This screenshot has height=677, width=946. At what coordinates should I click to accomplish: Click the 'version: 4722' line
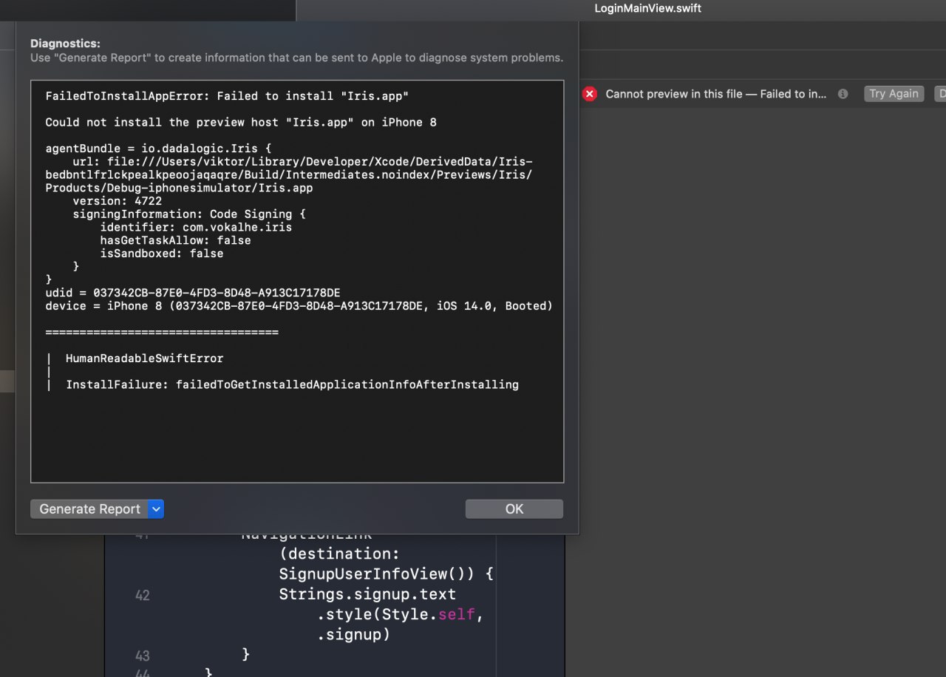tap(117, 201)
